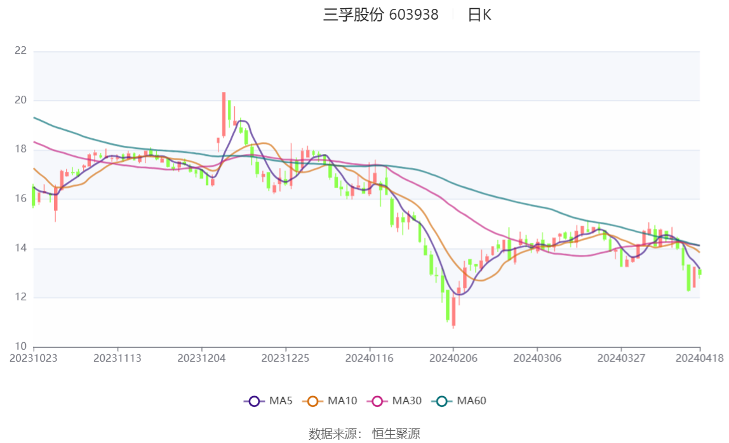
Task: Click the 20231113 date axis label
Action: point(117,359)
